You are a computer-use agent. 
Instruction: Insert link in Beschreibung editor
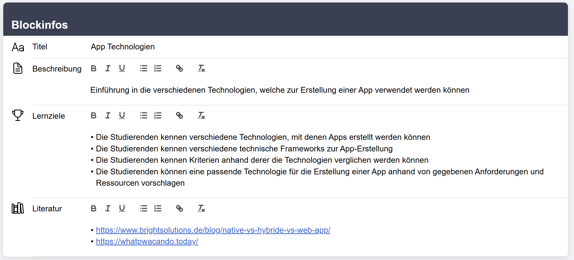click(x=179, y=68)
